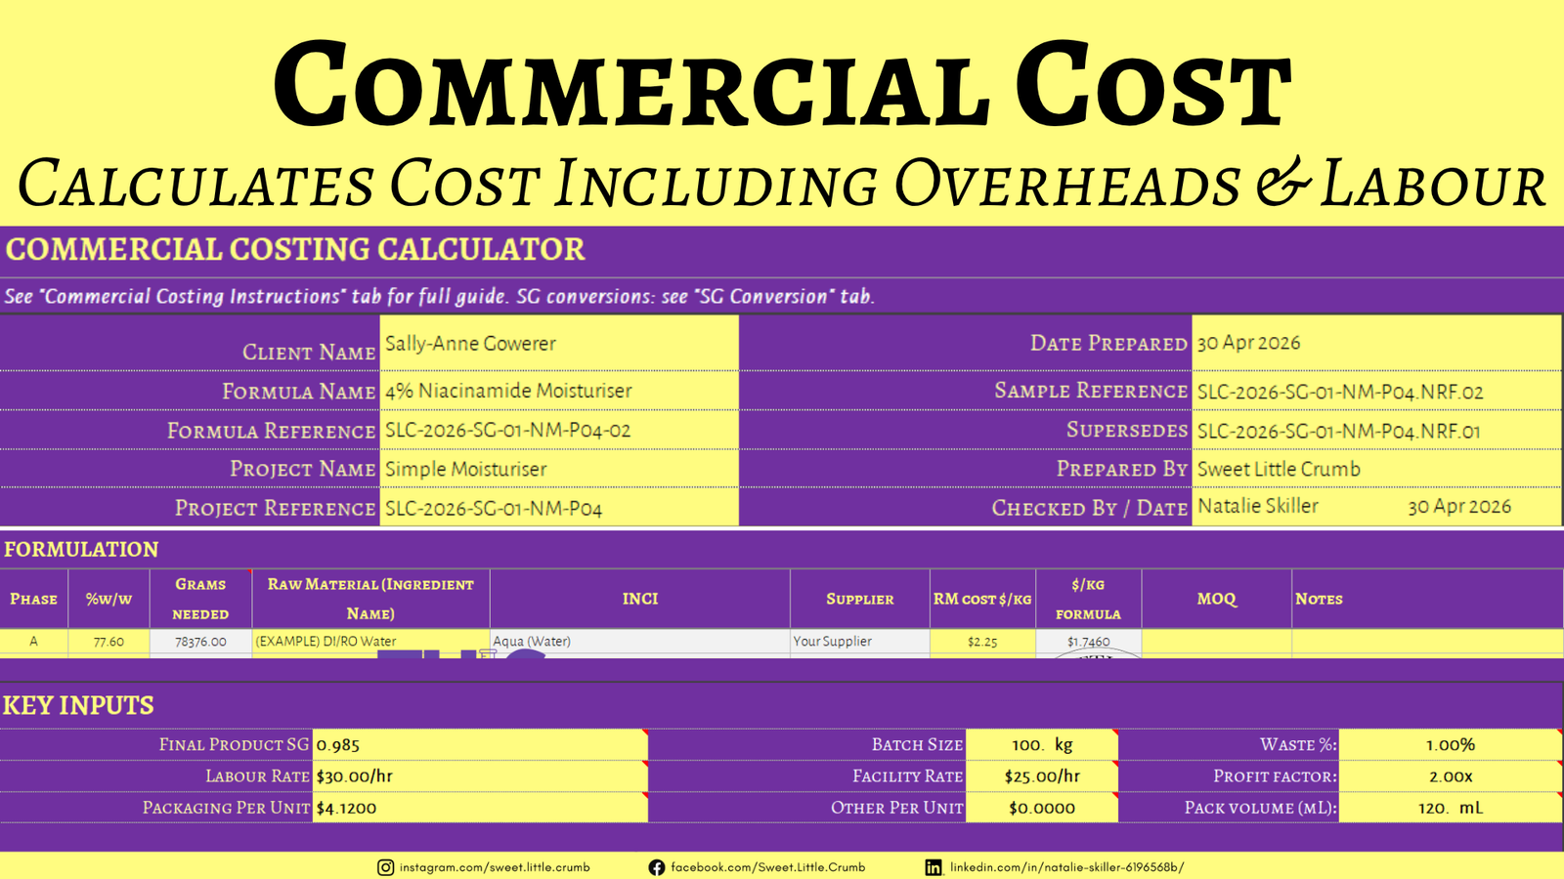Click the Raw Material column header

coord(370,599)
